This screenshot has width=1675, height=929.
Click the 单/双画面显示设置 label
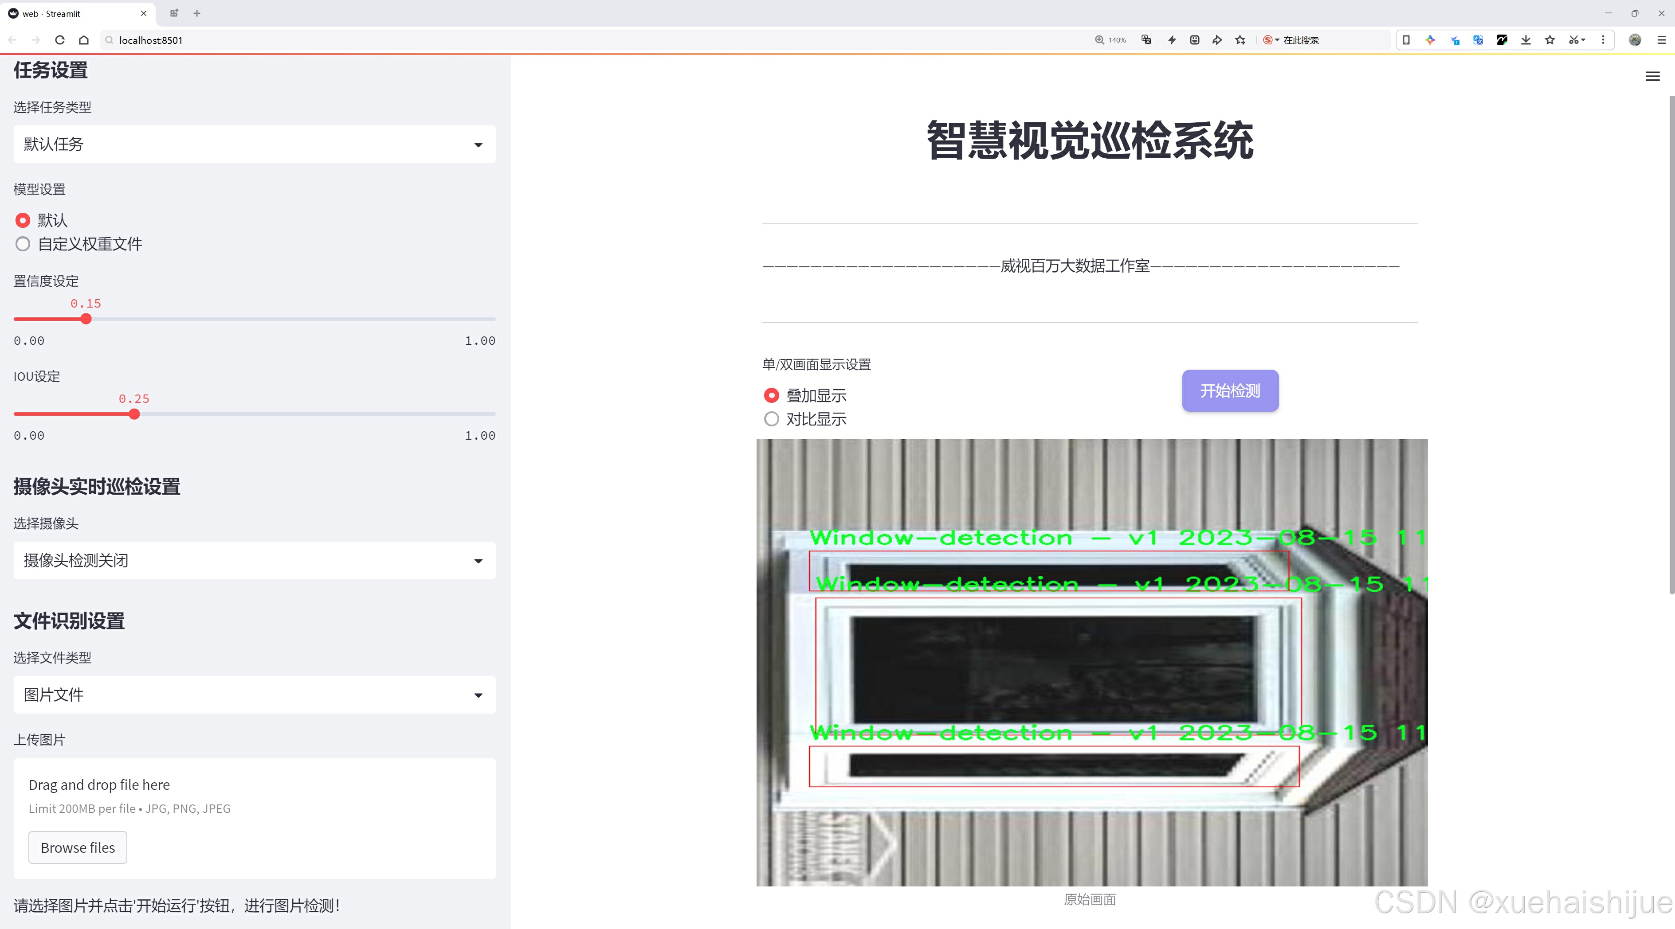pos(817,364)
